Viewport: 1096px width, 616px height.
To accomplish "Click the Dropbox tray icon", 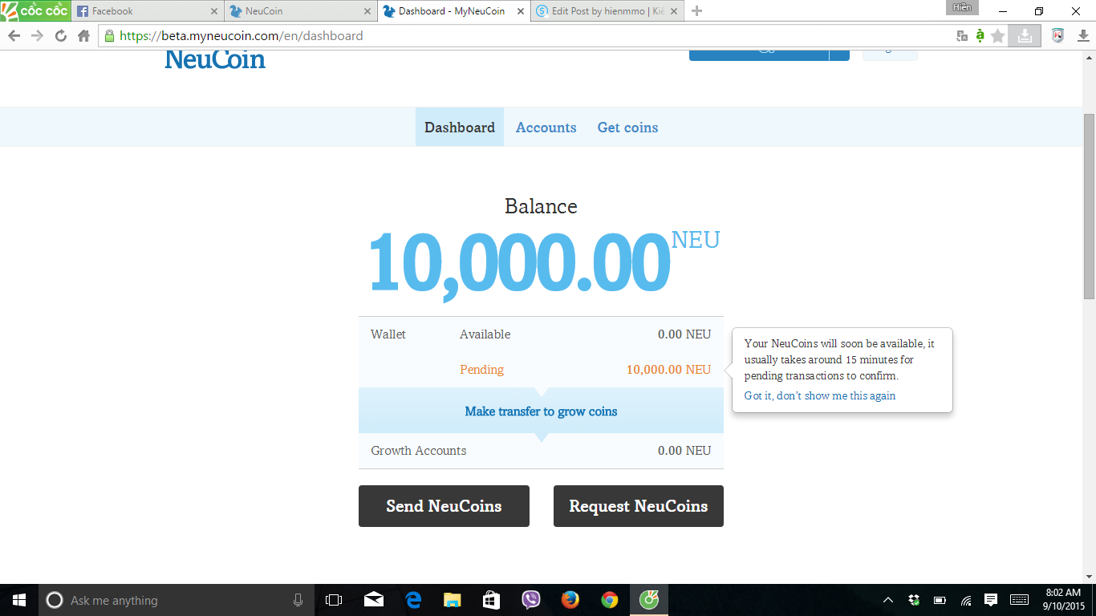I will click(914, 600).
